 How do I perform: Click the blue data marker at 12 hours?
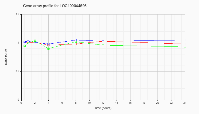(103, 41)
